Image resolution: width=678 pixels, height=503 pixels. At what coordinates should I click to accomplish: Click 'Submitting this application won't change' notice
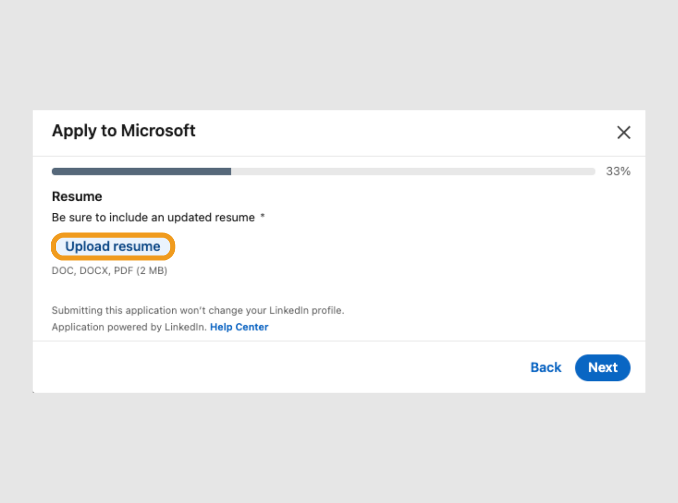tap(198, 310)
